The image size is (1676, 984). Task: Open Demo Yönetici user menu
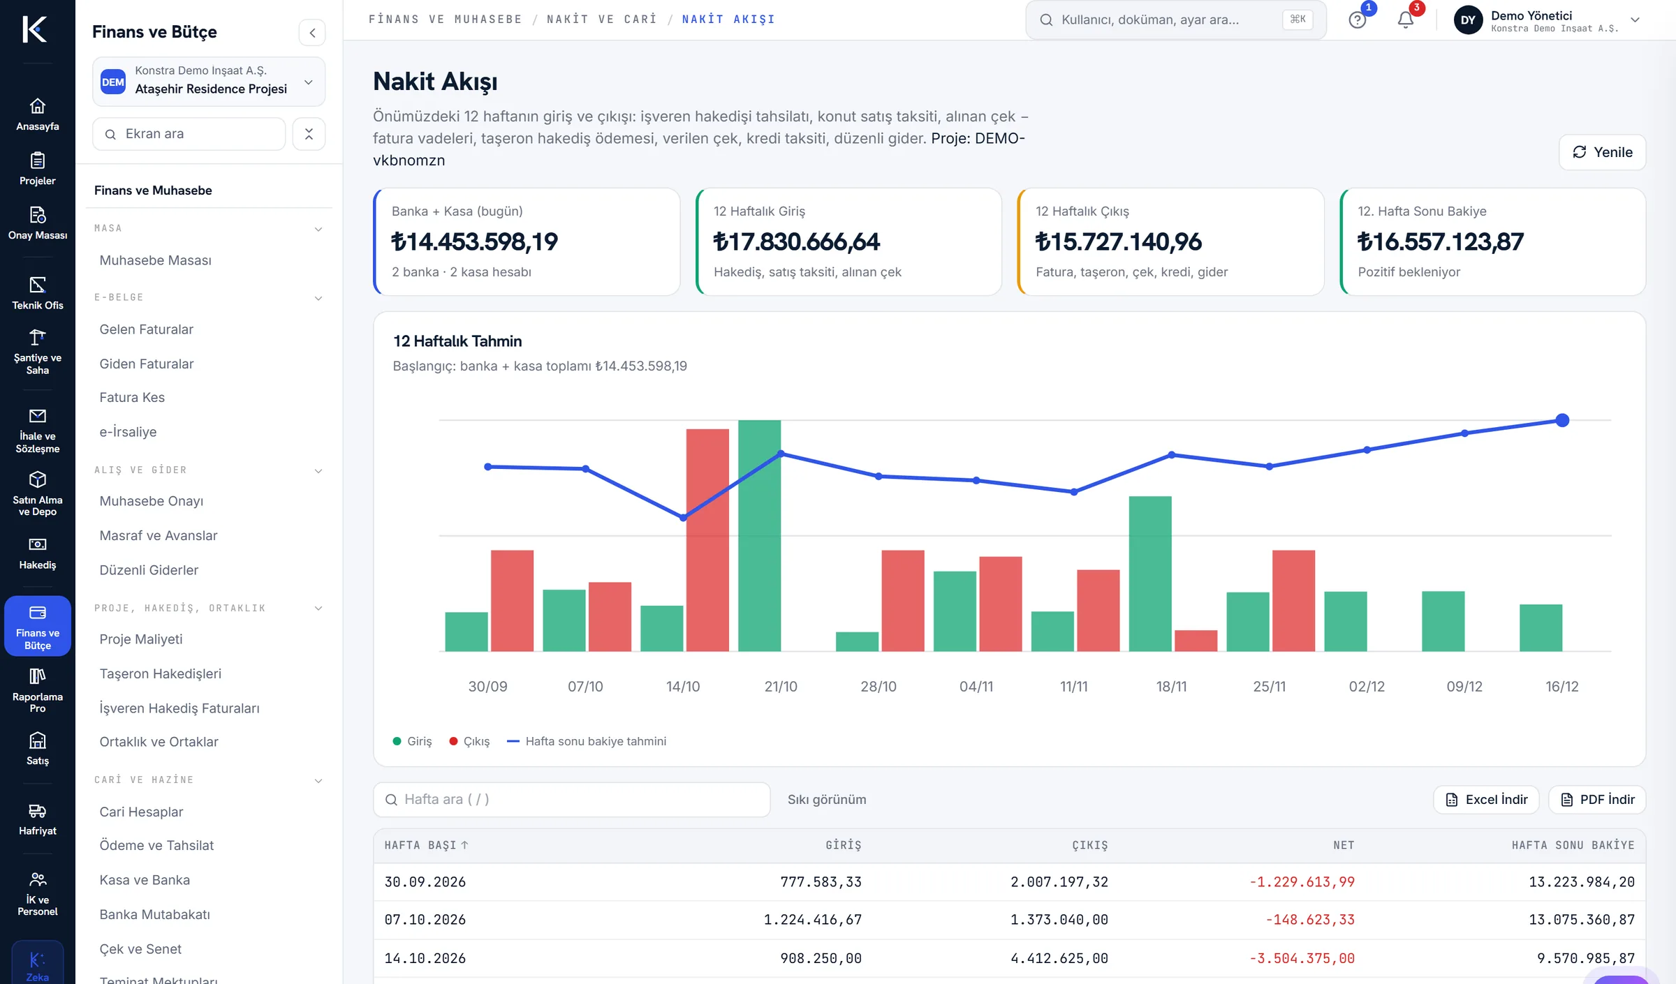point(1547,20)
